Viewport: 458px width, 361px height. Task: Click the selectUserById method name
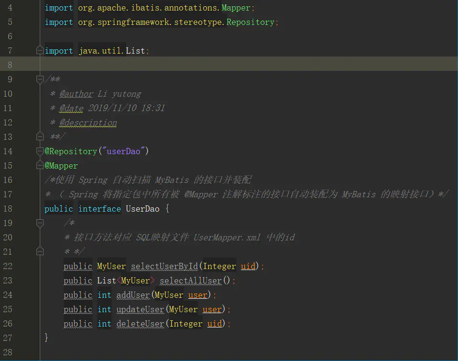pyautogui.click(x=164, y=266)
